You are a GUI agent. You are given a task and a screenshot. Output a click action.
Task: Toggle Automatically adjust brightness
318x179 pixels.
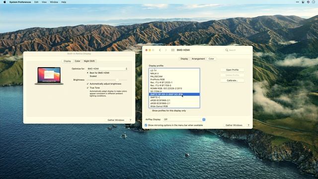[x=88, y=84]
